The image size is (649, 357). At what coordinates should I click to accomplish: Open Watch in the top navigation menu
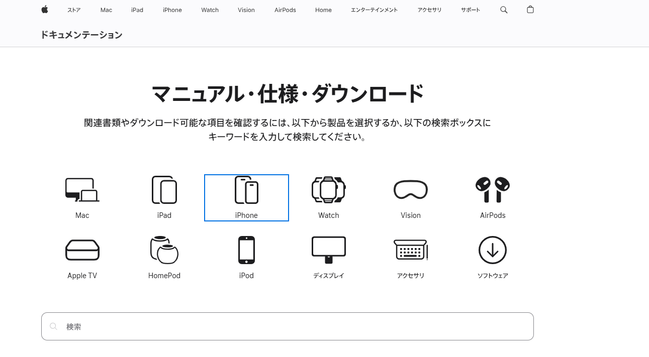[210, 10]
